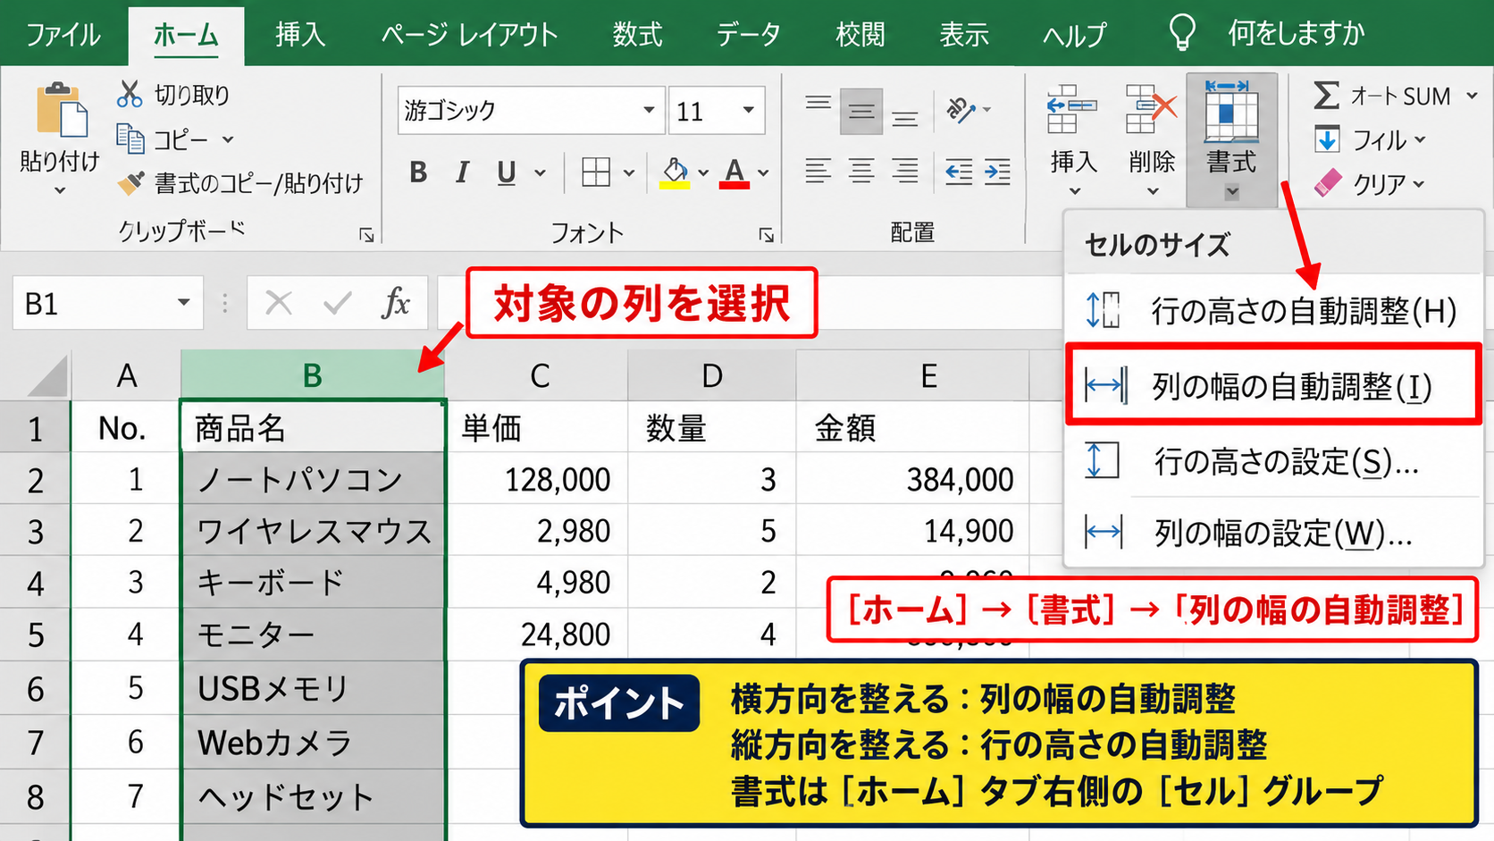
Task: Click the AutoSum (オート SUM) sigma icon
Action: [1327, 95]
